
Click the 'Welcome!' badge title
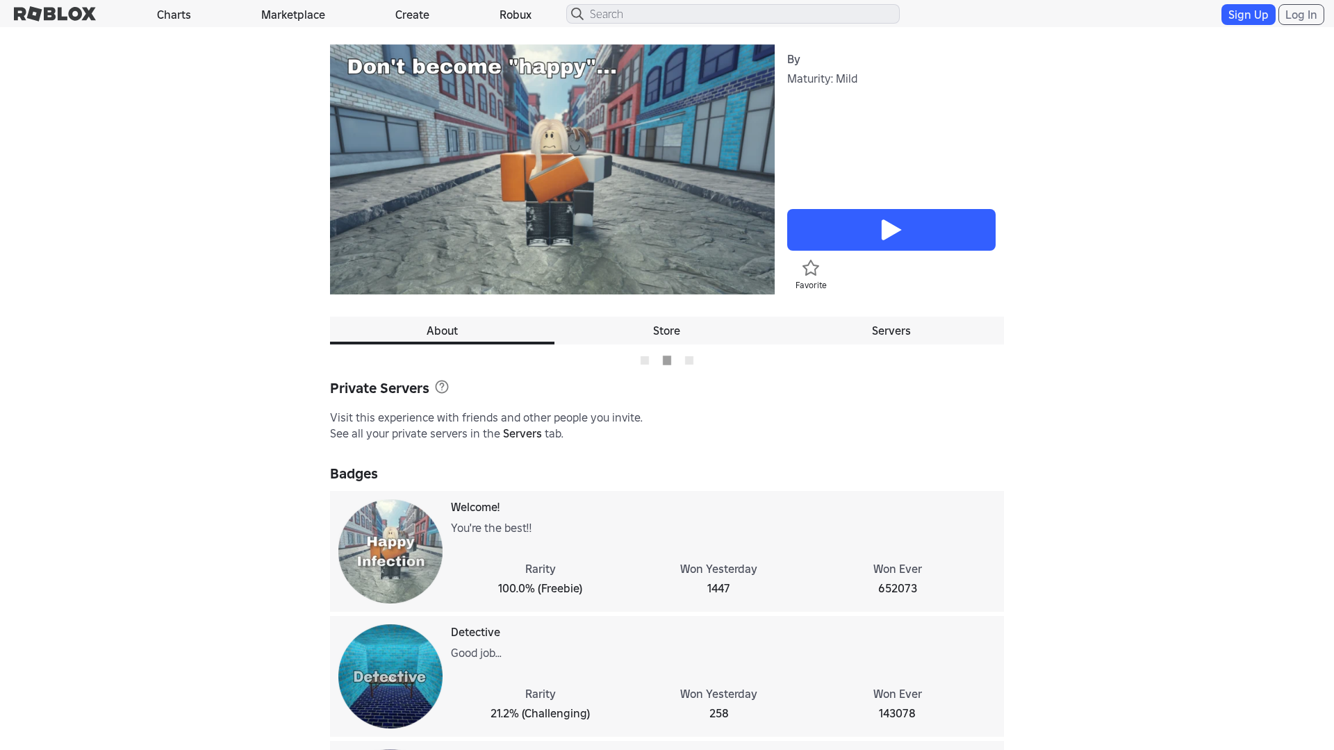tap(475, 507)
